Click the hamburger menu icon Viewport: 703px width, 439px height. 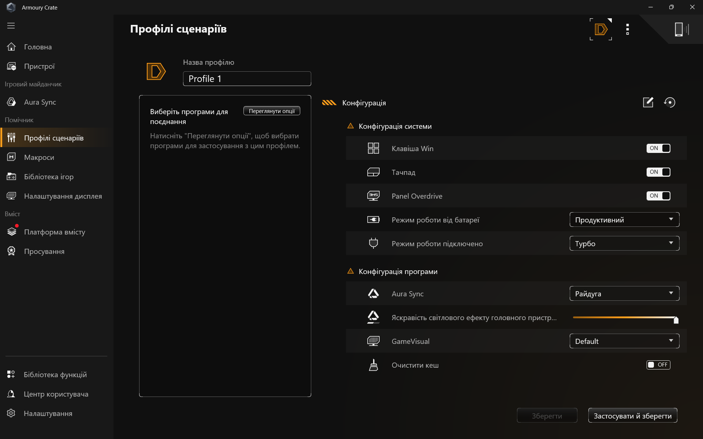pyautogui.click(x=11, y=26)
